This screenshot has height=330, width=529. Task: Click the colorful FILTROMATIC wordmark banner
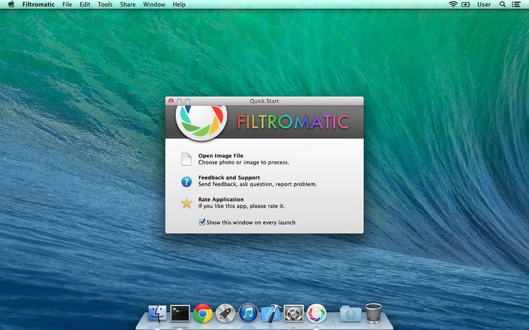point(293,122)
